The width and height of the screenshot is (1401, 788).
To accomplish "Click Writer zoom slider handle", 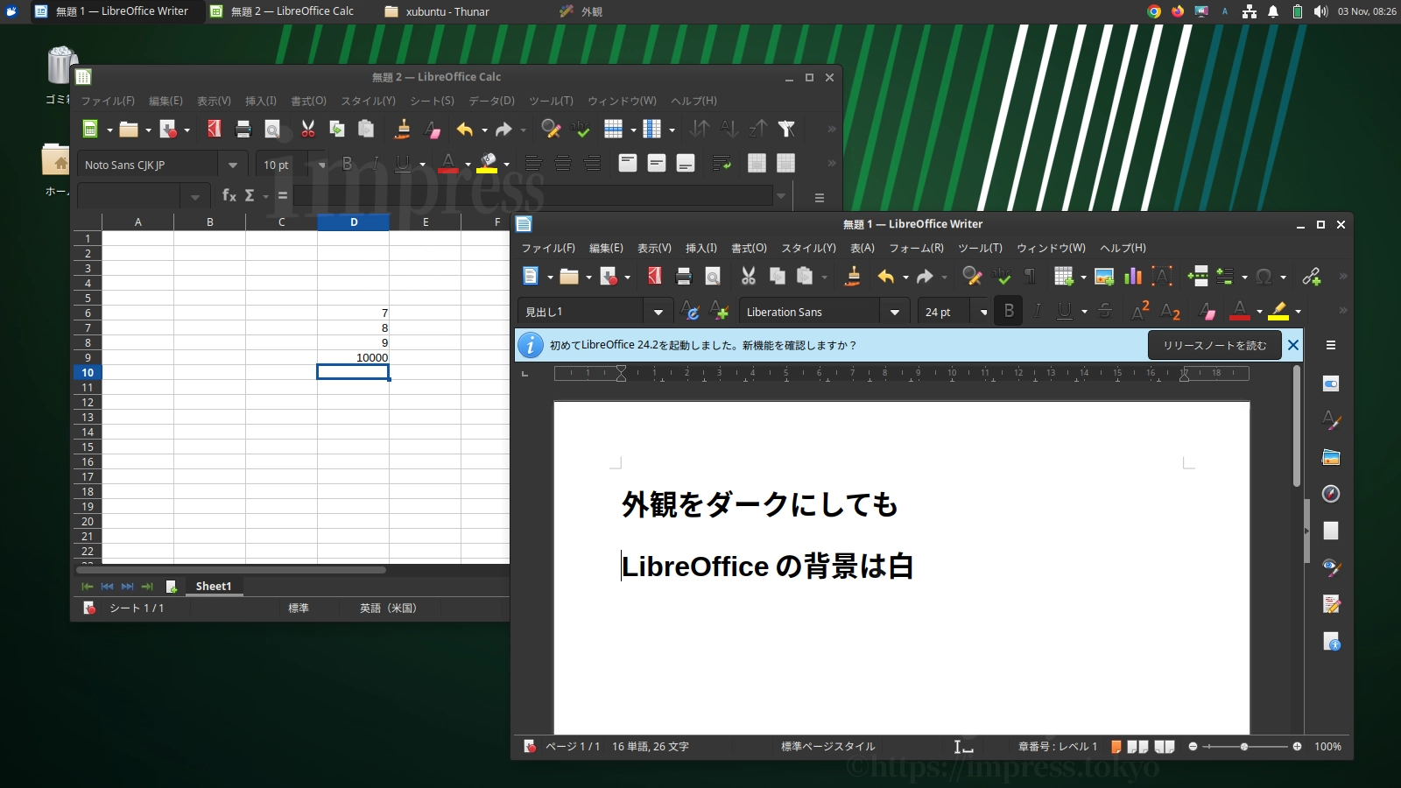I will coord(1243,747).
